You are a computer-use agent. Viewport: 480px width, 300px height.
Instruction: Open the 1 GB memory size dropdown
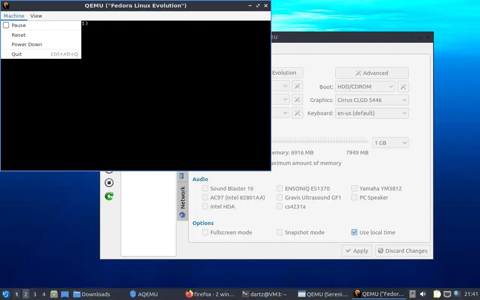click(x=390, y=143)
